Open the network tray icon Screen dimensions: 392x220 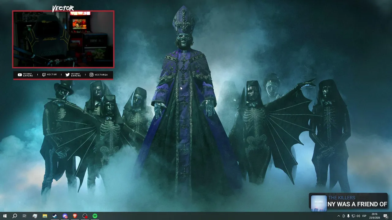[353, 216]
